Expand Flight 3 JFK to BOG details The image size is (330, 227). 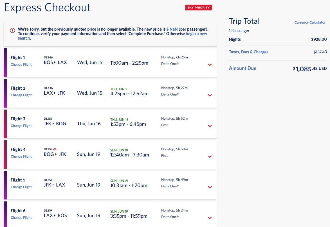point(210,126)
